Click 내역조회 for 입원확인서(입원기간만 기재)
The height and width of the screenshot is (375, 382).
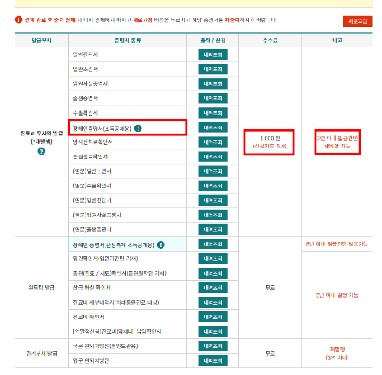pos(212,259)
